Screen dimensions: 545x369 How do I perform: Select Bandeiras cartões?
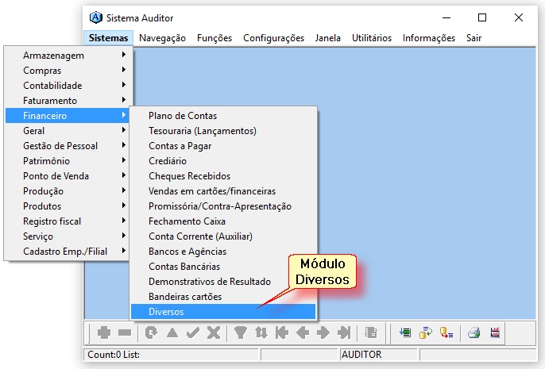(223, 297)
